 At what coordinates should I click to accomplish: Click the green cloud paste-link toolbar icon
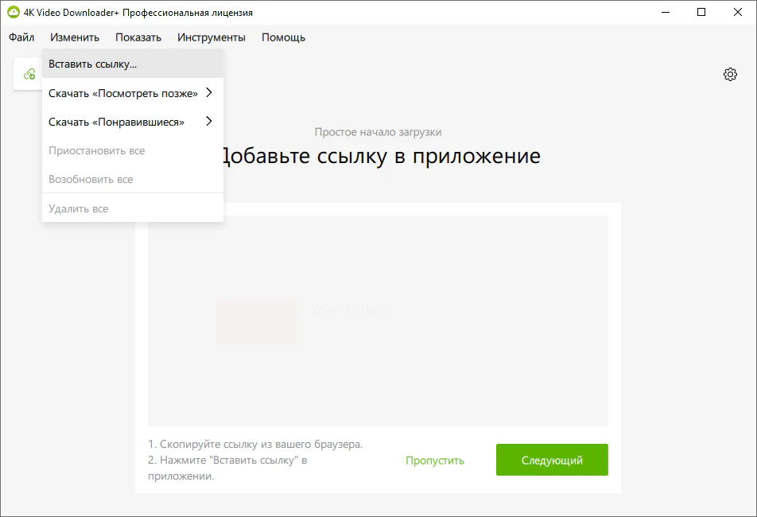point(29,74)
